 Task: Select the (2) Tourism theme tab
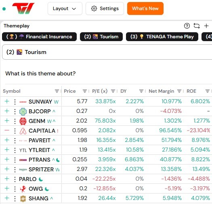(x=101, y=37)
